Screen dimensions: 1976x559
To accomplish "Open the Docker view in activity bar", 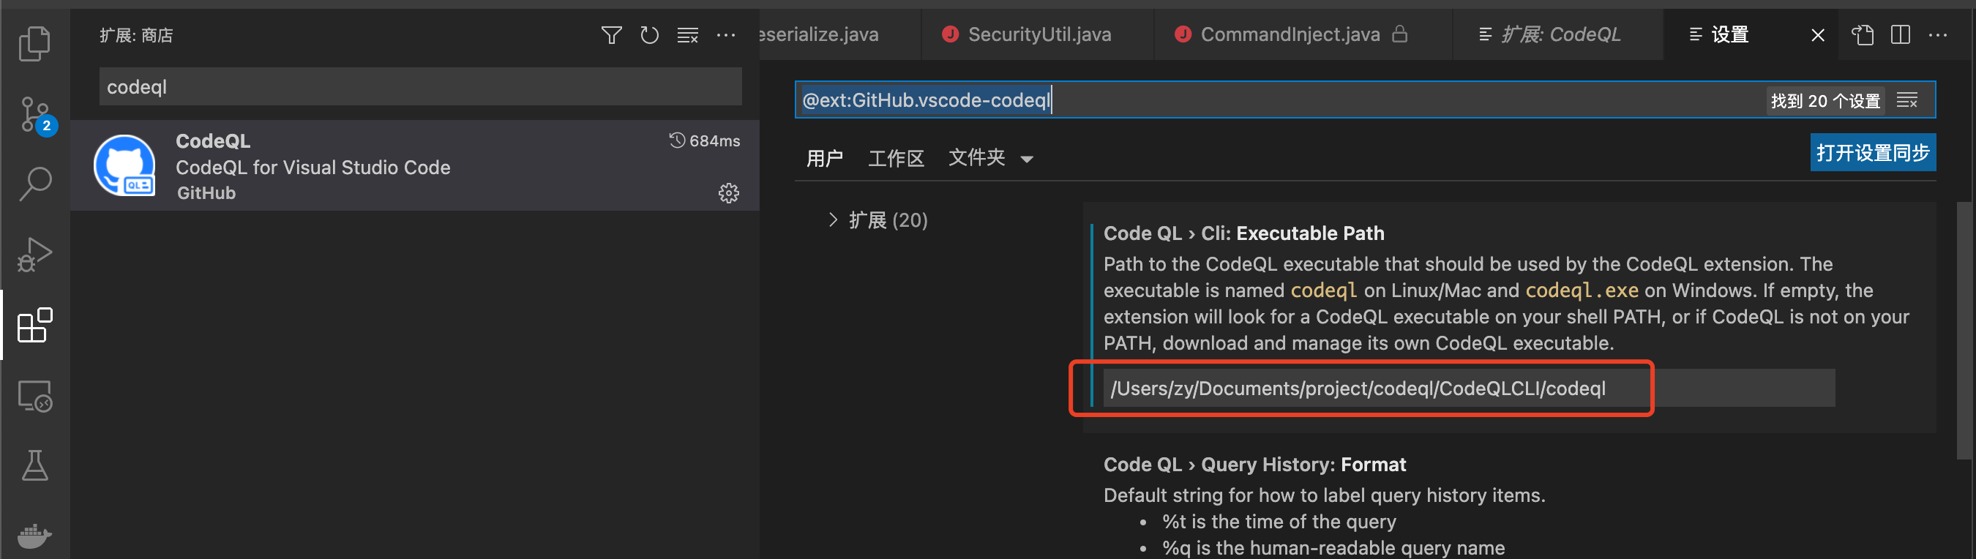I will 34,536.
